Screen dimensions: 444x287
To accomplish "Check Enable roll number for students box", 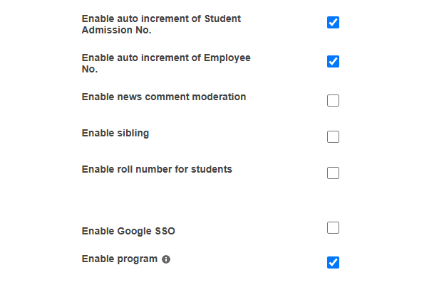I will point(333,173).
